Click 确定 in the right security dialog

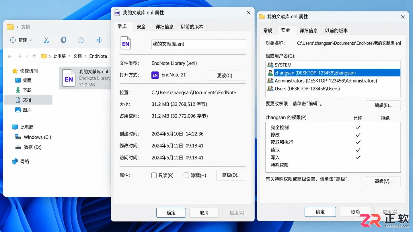click(320, 212)
